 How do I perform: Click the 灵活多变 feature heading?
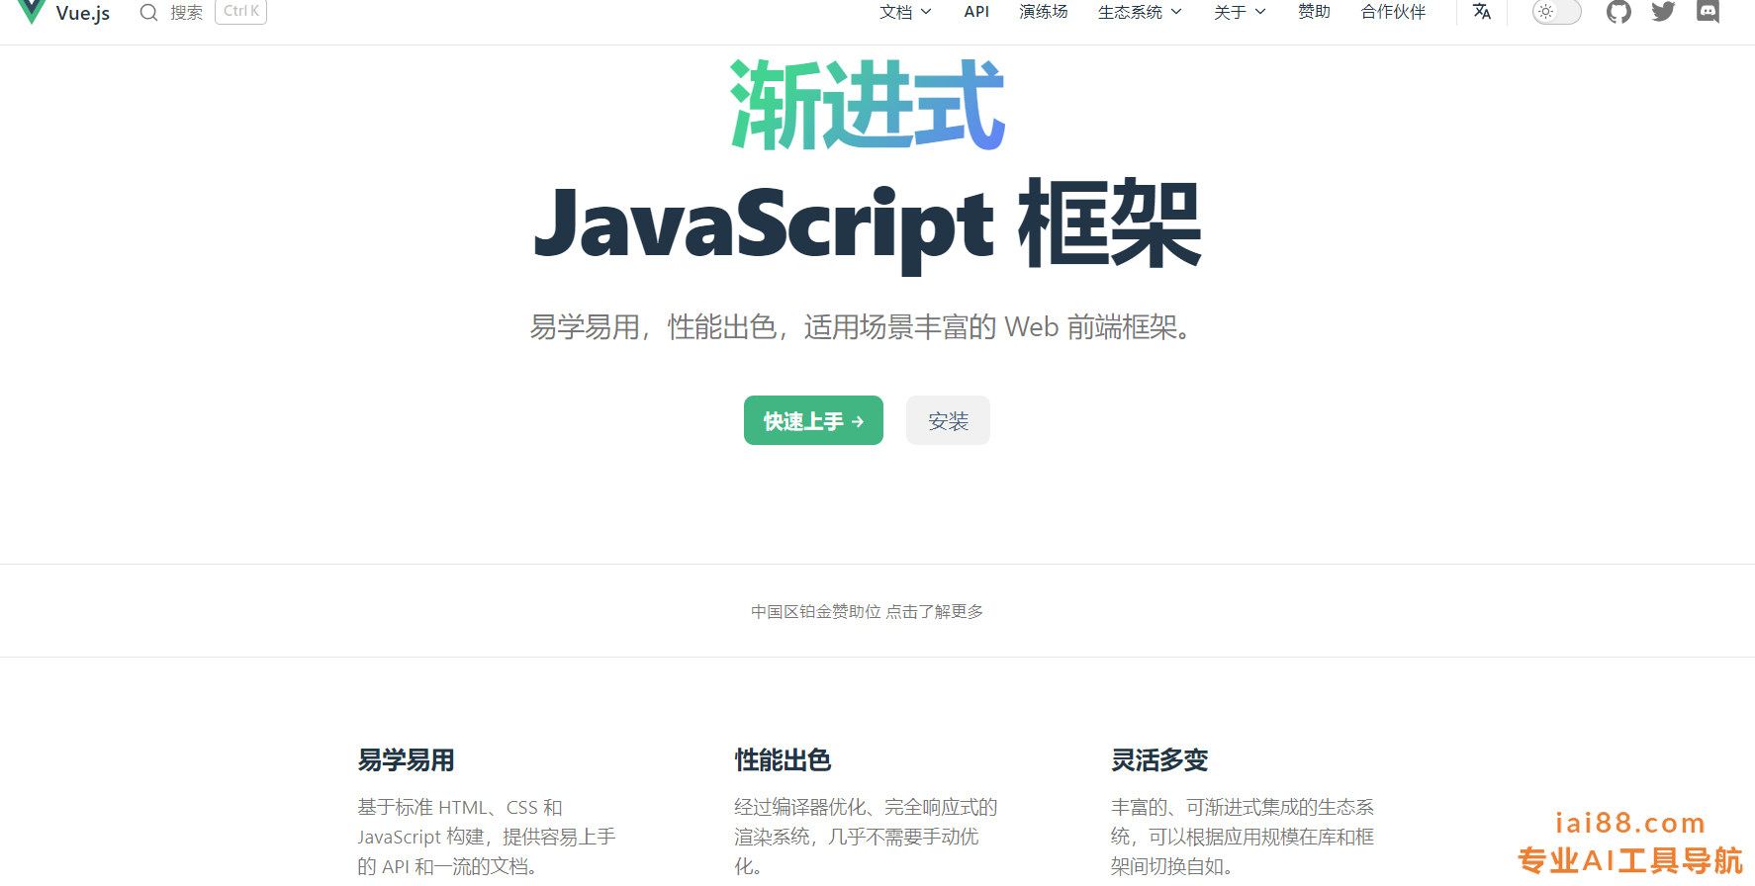(1159, 759)
